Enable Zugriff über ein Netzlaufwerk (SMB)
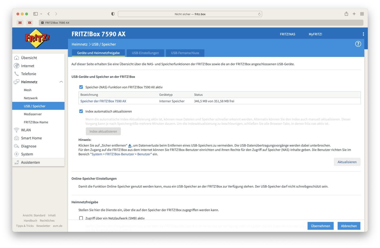 point(81,218)
